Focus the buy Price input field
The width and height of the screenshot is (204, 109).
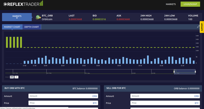[63, 103]
